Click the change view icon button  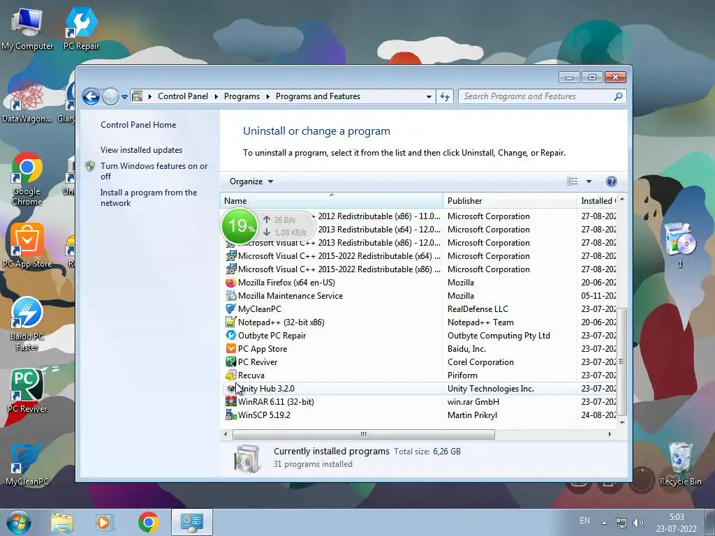click(x=573, y=181)
